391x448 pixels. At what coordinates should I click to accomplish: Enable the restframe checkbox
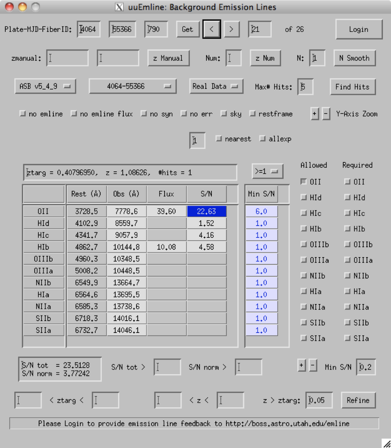(x=253, y=114)
